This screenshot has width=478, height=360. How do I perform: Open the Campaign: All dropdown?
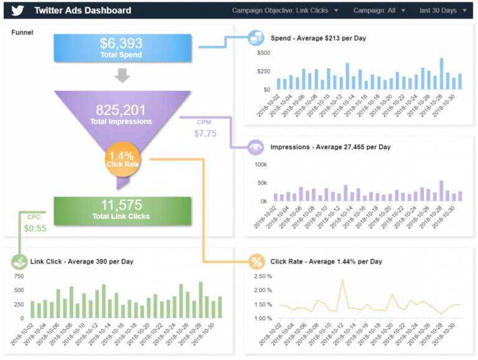pyautogui.click(x=379, y=11)
